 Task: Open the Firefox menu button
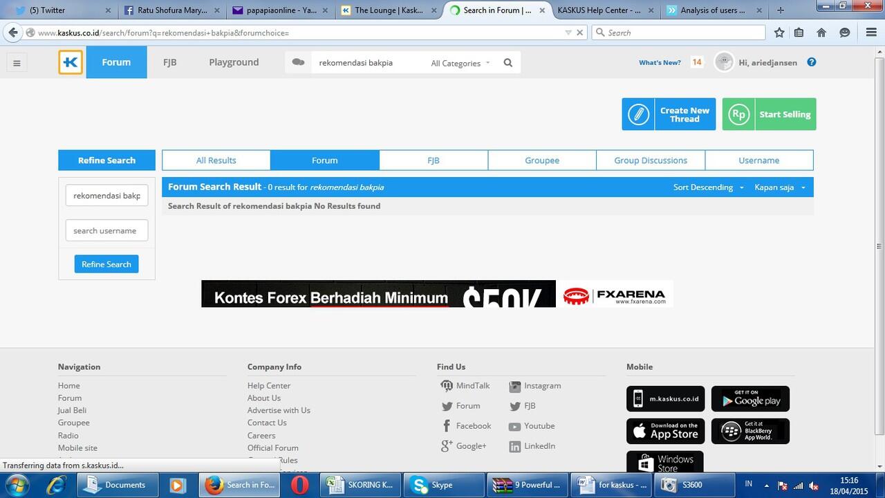871,33
